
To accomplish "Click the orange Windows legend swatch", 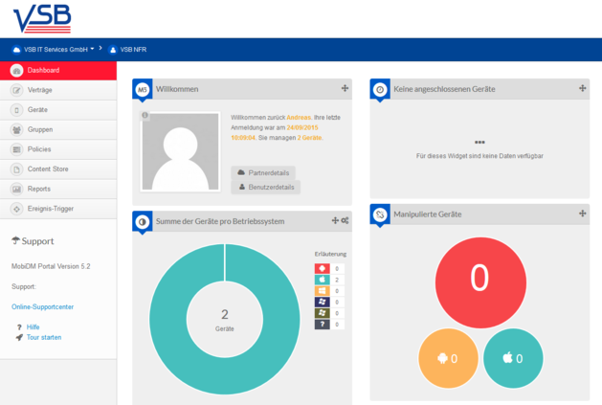I will 323,290.
